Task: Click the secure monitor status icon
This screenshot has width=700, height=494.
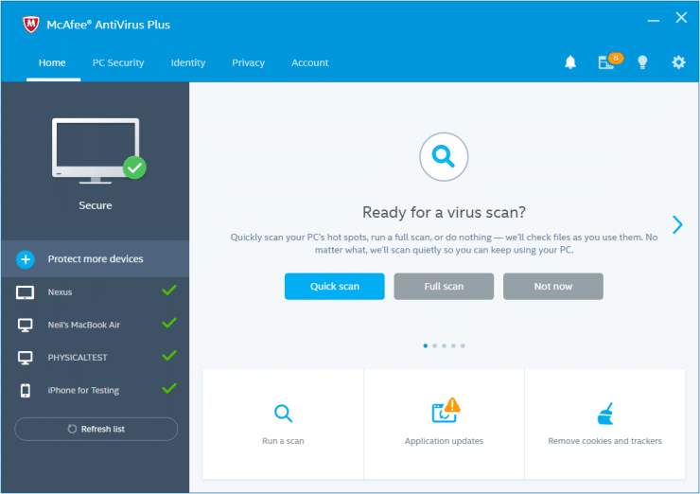Action: 96,151
